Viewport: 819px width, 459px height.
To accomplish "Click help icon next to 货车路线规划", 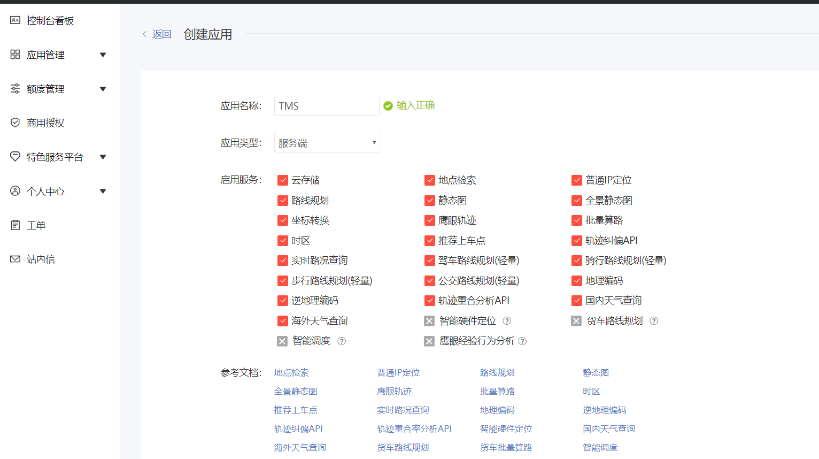I will coord(654,321).
